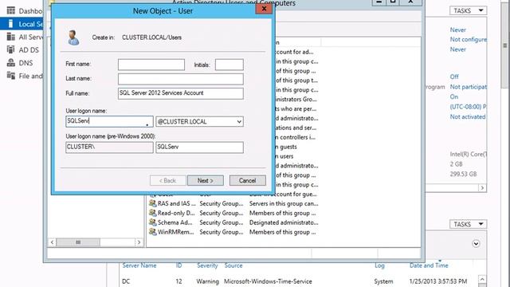This screenshot has width=510, height=287.
Task: Click the Off link in properties
Action: [454, 77]
